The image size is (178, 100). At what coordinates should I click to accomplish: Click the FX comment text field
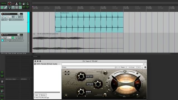coord(103,64)
